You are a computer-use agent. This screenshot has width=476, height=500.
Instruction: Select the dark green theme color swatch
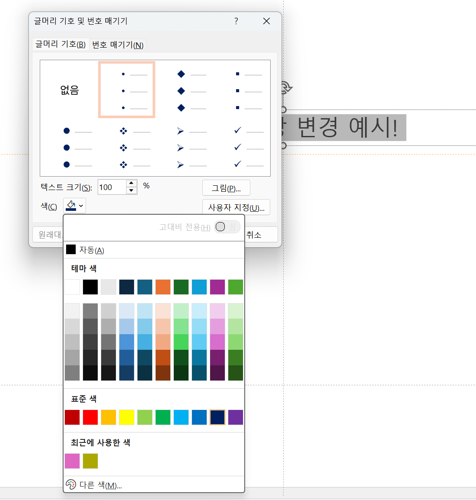pos(181,287)
